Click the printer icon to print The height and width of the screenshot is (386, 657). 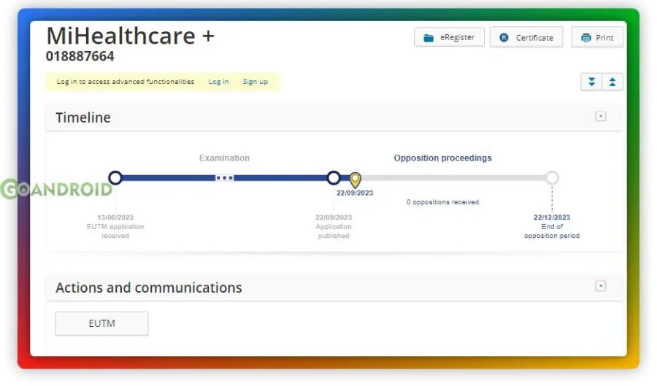tap(585, 38)
